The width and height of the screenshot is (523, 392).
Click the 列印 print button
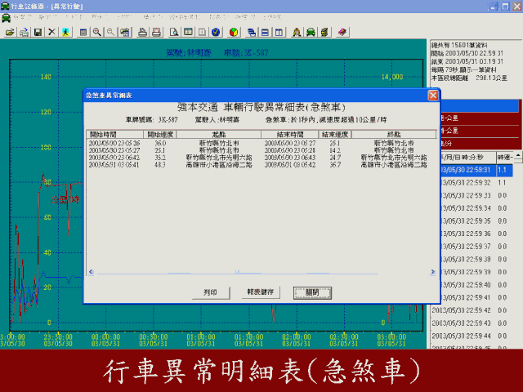(211, 292)
